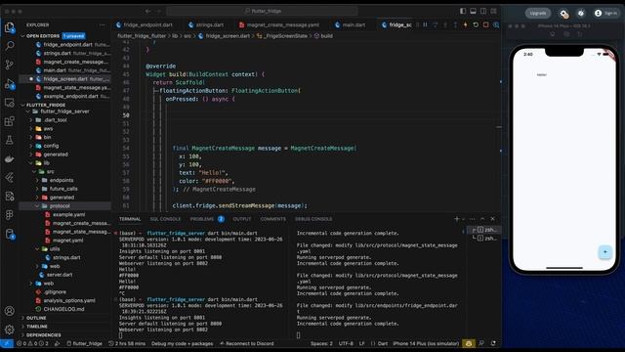The image size is (625, 352).
Task: Click the notifications bell in status bar
Action: [494, 343]
